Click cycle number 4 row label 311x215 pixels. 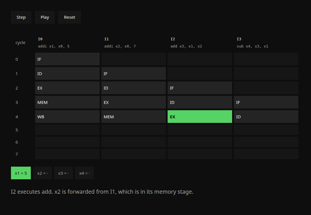tap(17, 117)
